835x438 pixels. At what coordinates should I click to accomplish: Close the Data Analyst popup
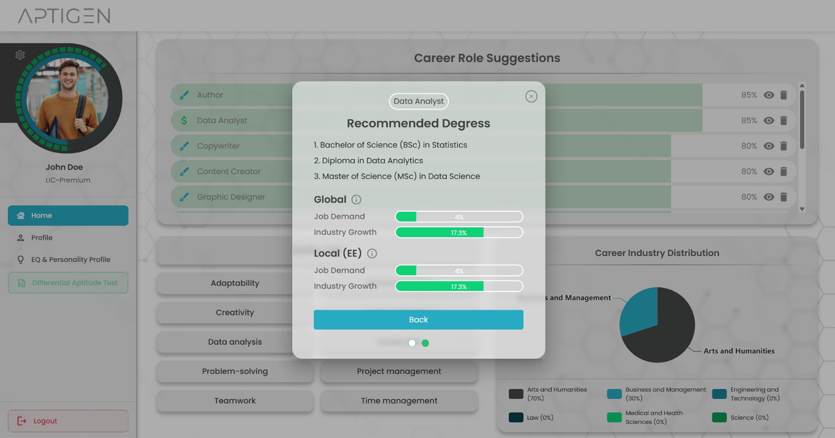[x=531, y=96]
